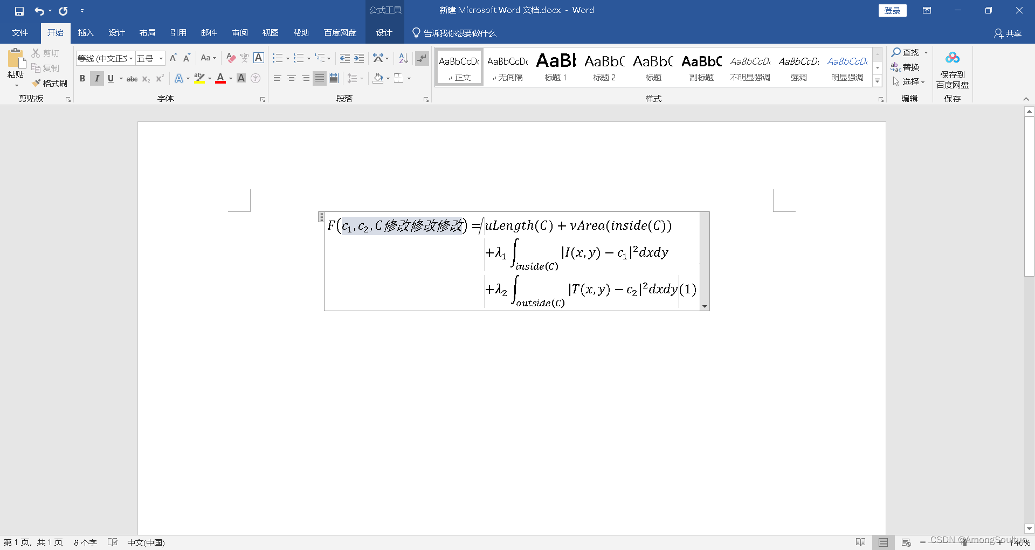Switch to the 插入 ribbon tab

[x=85, y=32]
